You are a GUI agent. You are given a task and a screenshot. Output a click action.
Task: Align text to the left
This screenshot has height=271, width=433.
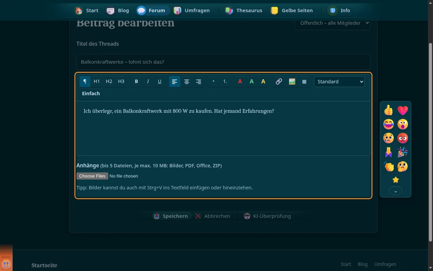pos(175,82)
